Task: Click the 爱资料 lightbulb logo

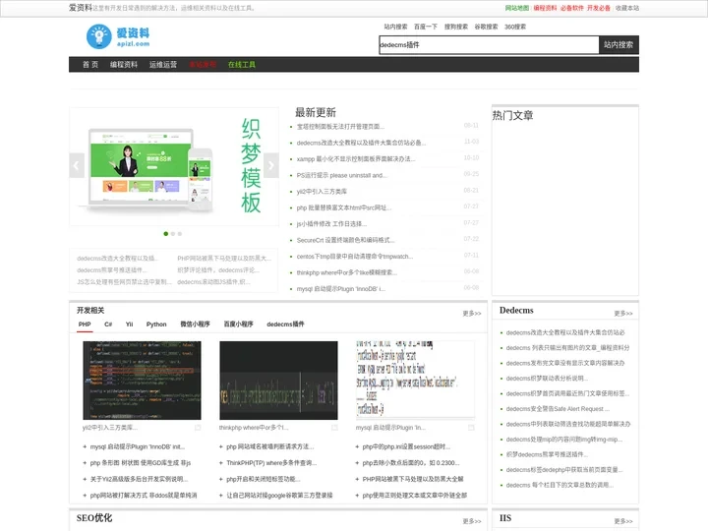Action: [118, 36]
